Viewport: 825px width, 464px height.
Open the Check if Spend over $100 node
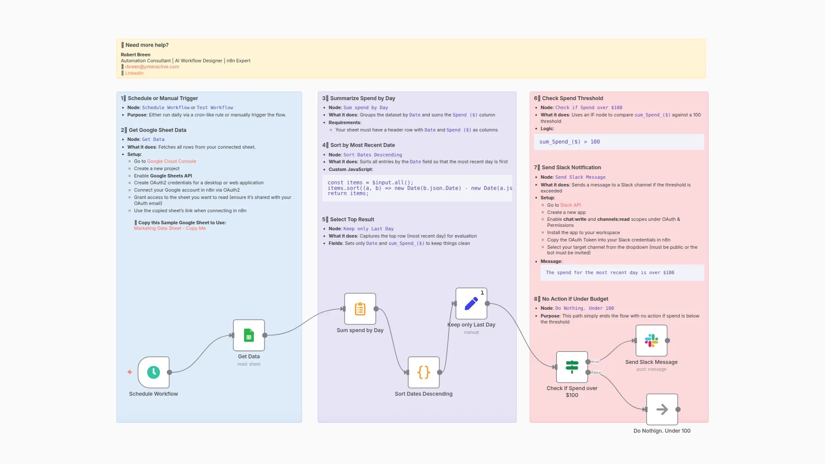coord(572,367)
